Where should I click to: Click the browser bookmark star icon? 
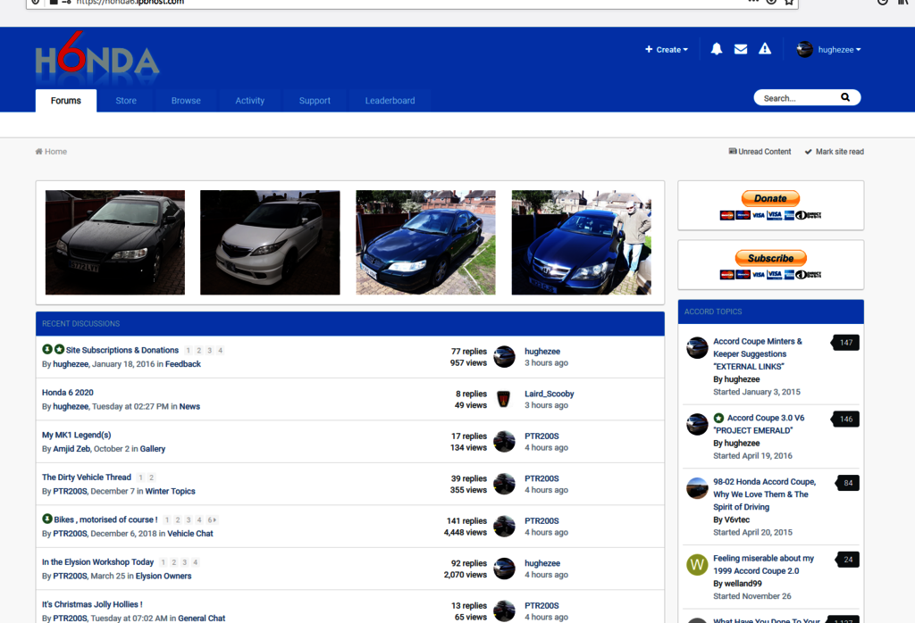coord(789,3)
